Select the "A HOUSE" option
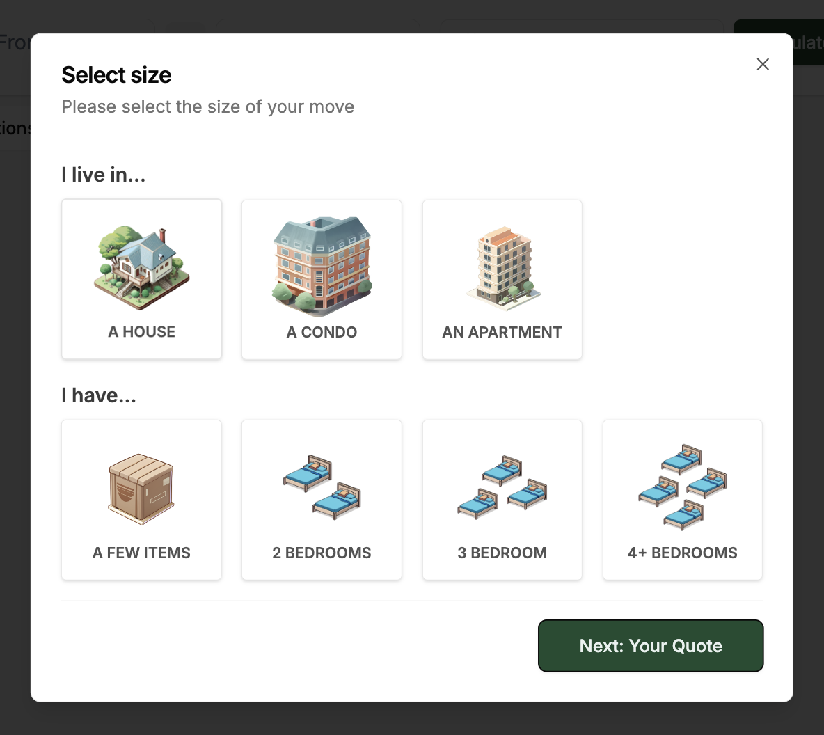This screenshot has width=824, height=735. [x=141, y=279]
